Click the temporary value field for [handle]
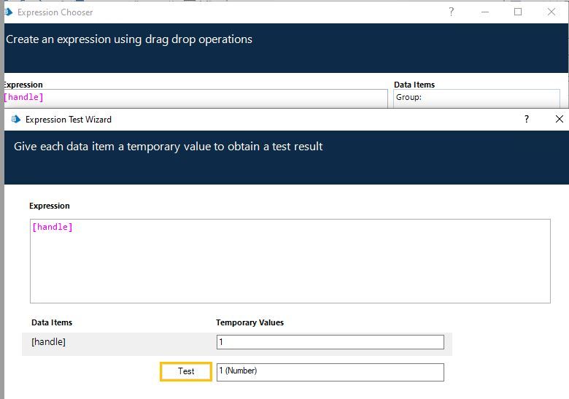569x399 pixels. pyautogui.click(x=330, y=342)
